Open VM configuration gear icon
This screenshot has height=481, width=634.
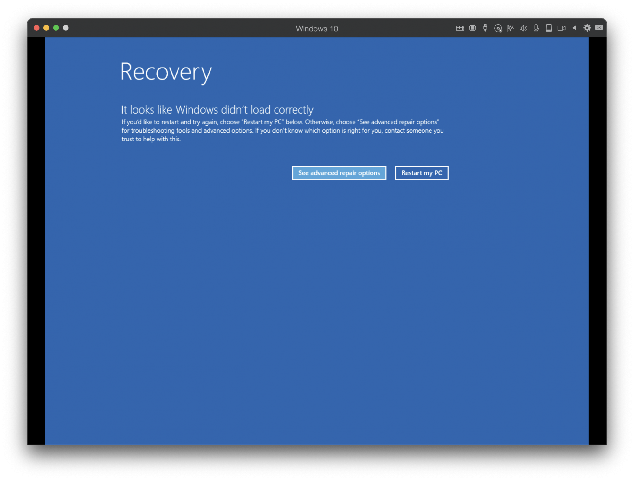click(587, 28)
